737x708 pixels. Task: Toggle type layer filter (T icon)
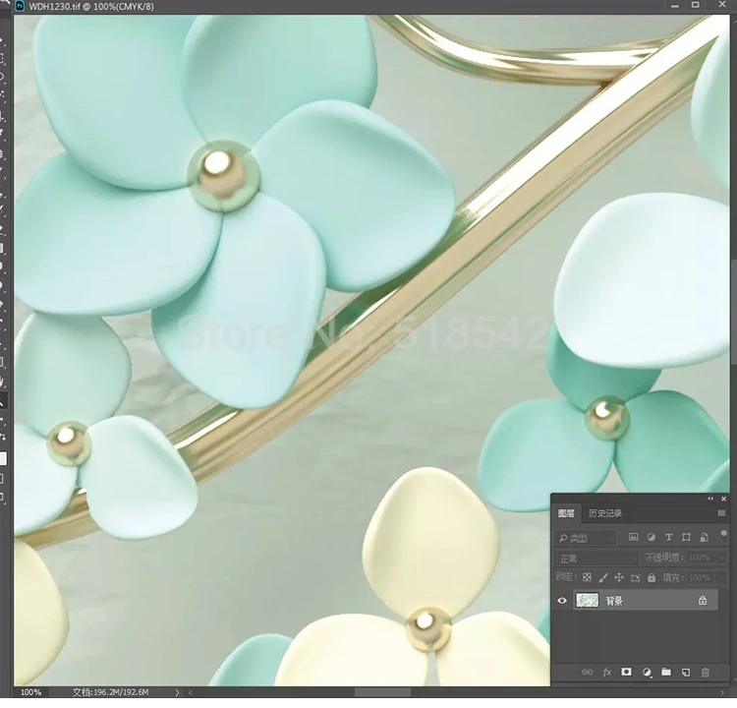[x=668, y=537]
